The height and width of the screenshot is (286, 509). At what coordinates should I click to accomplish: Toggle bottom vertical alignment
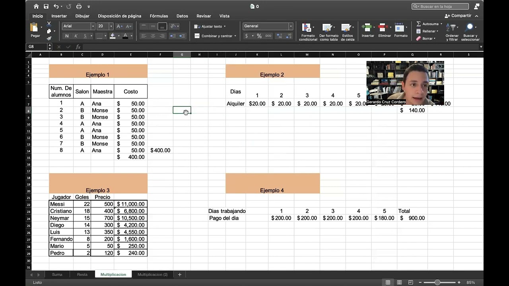pos(162,26)
